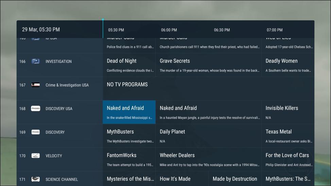This screenshot has height=186, width=331.
Task: Click the Science Channel logo
Action: tap(35, 179)
